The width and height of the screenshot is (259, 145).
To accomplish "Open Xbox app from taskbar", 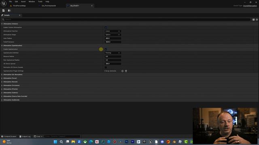I will [85, 142].
